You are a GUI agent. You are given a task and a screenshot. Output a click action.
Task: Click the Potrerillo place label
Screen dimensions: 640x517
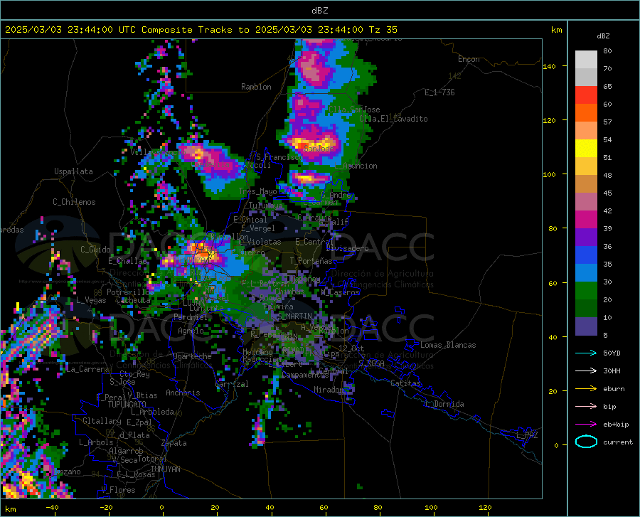coord(128,292)
